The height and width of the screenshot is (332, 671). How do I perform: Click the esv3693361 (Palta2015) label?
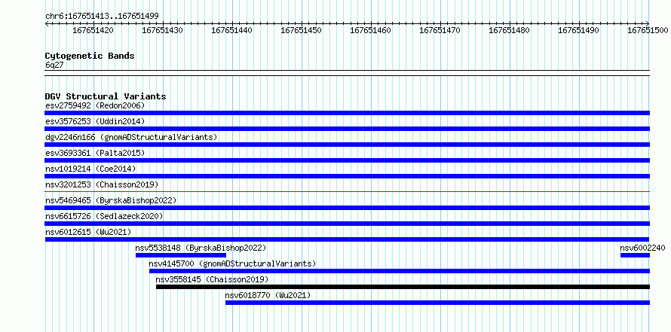tap(95, 153)
